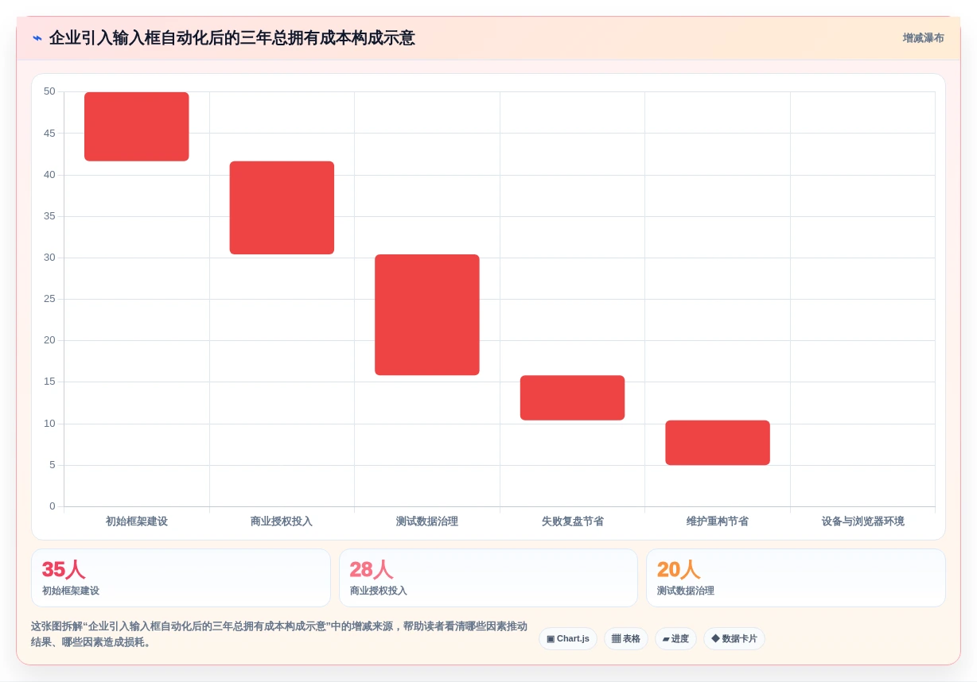Click the 表格 tag chip
This screenshot has width=977, height=682.
pyautogui.click(x=626, y=639)
